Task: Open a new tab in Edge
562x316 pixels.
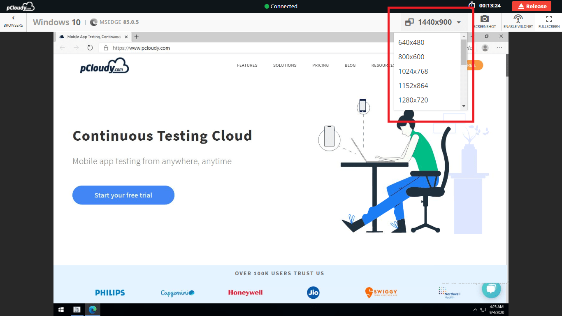Action: (137, 37)
